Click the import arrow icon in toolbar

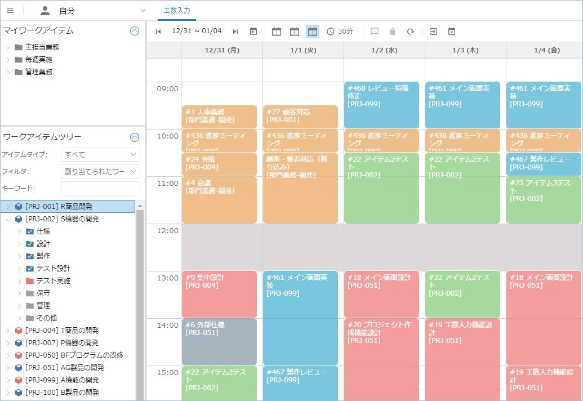pos(433,32)
